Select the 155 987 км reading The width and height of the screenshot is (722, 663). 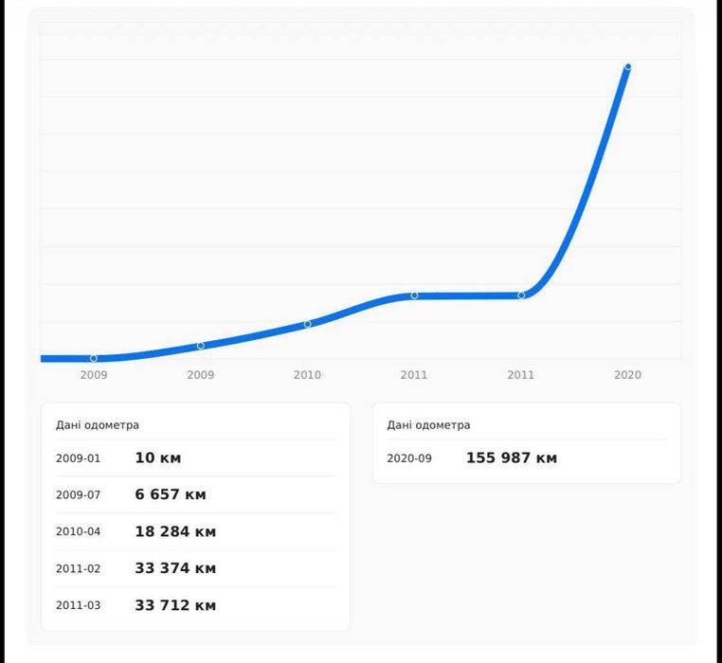coord(512,457)
